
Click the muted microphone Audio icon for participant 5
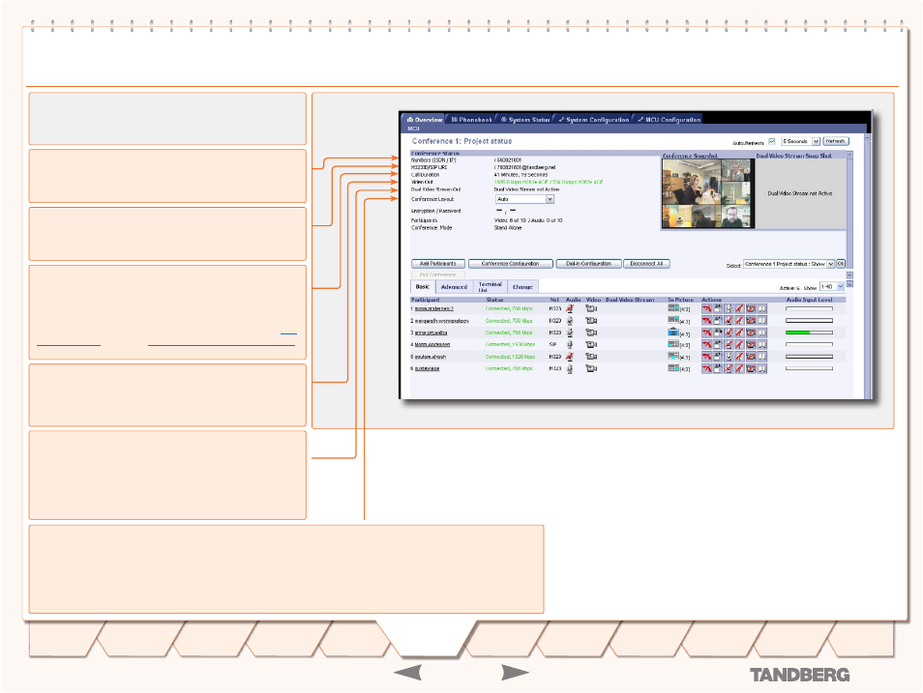click(569, 357)
